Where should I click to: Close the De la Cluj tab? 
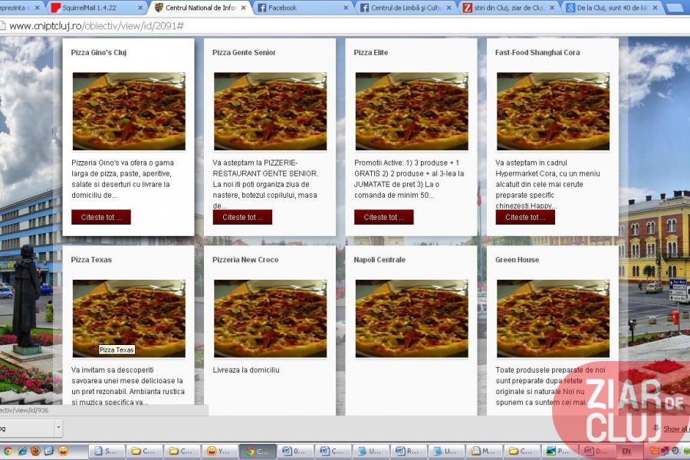coord(655,8)
